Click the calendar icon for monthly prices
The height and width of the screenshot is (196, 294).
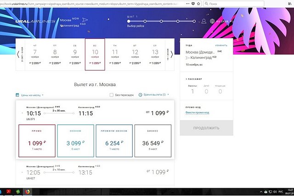point(17,95)
